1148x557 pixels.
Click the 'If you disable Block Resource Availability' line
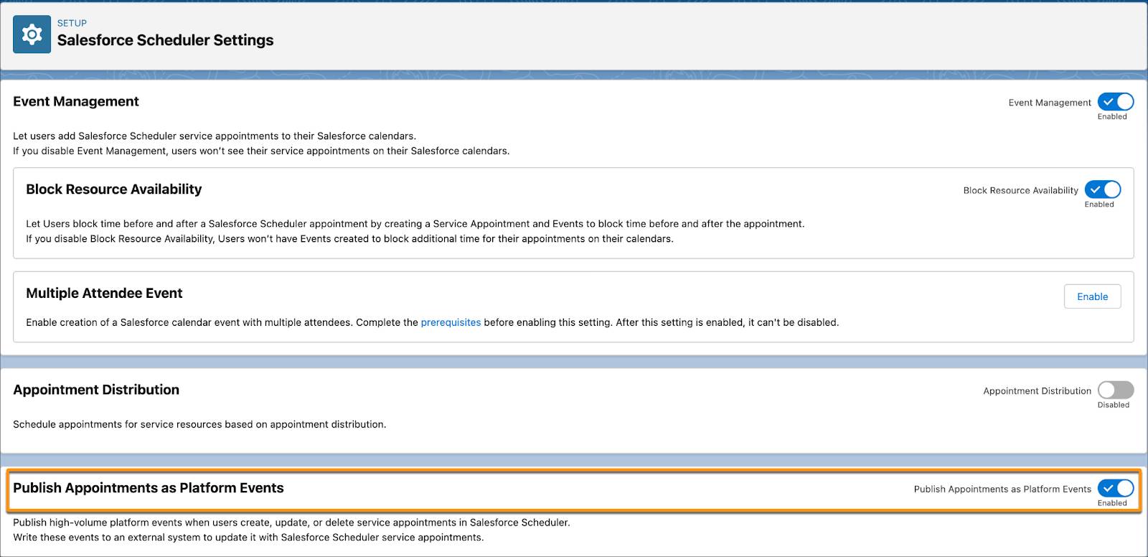(x=349, y=239)
